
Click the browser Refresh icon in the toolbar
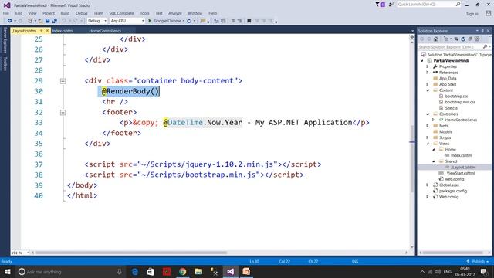coord(189,21)
